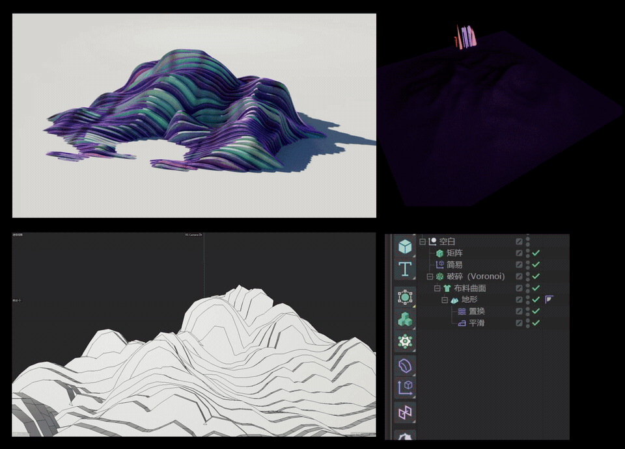Select the Phong tag on 地形
Screen dimensions: 625x449
549,299
